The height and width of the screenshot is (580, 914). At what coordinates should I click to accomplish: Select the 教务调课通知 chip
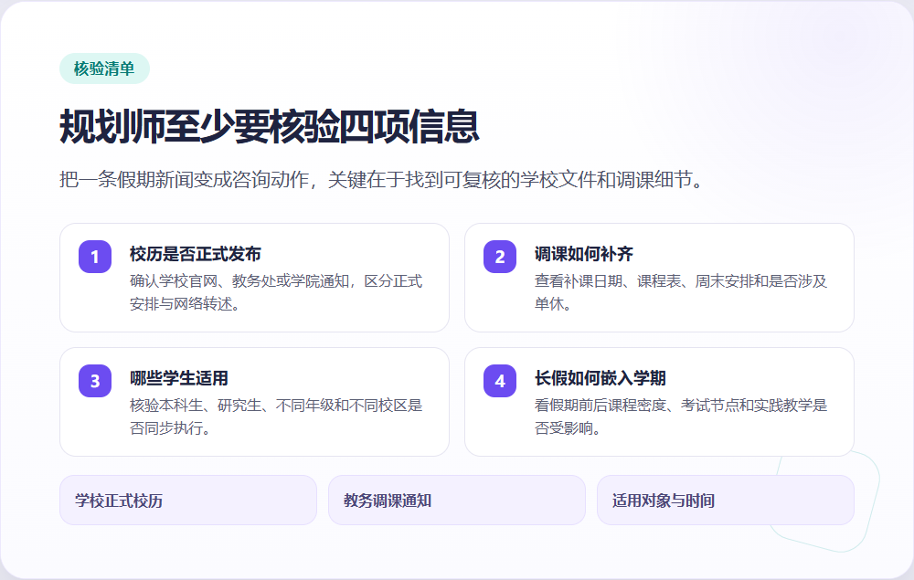tap(457, 501)
